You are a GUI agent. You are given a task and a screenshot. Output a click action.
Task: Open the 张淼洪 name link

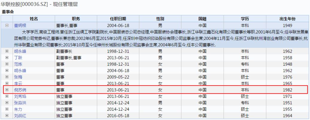(x=20, y=103)
